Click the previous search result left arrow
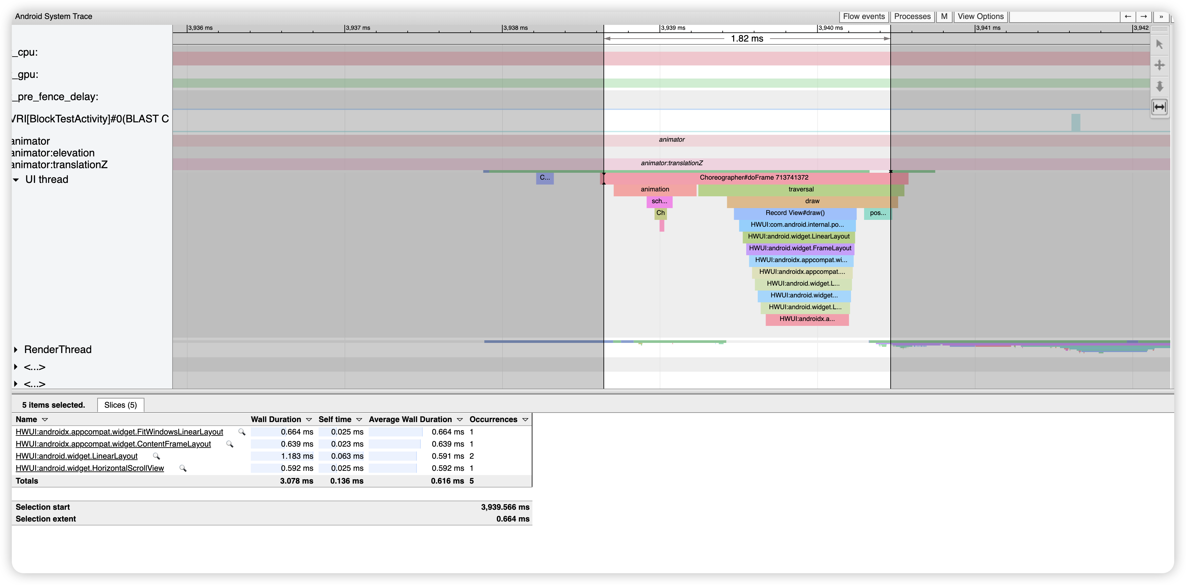The width and height of the screenshot is (1186, 585). pos(1127,17)
